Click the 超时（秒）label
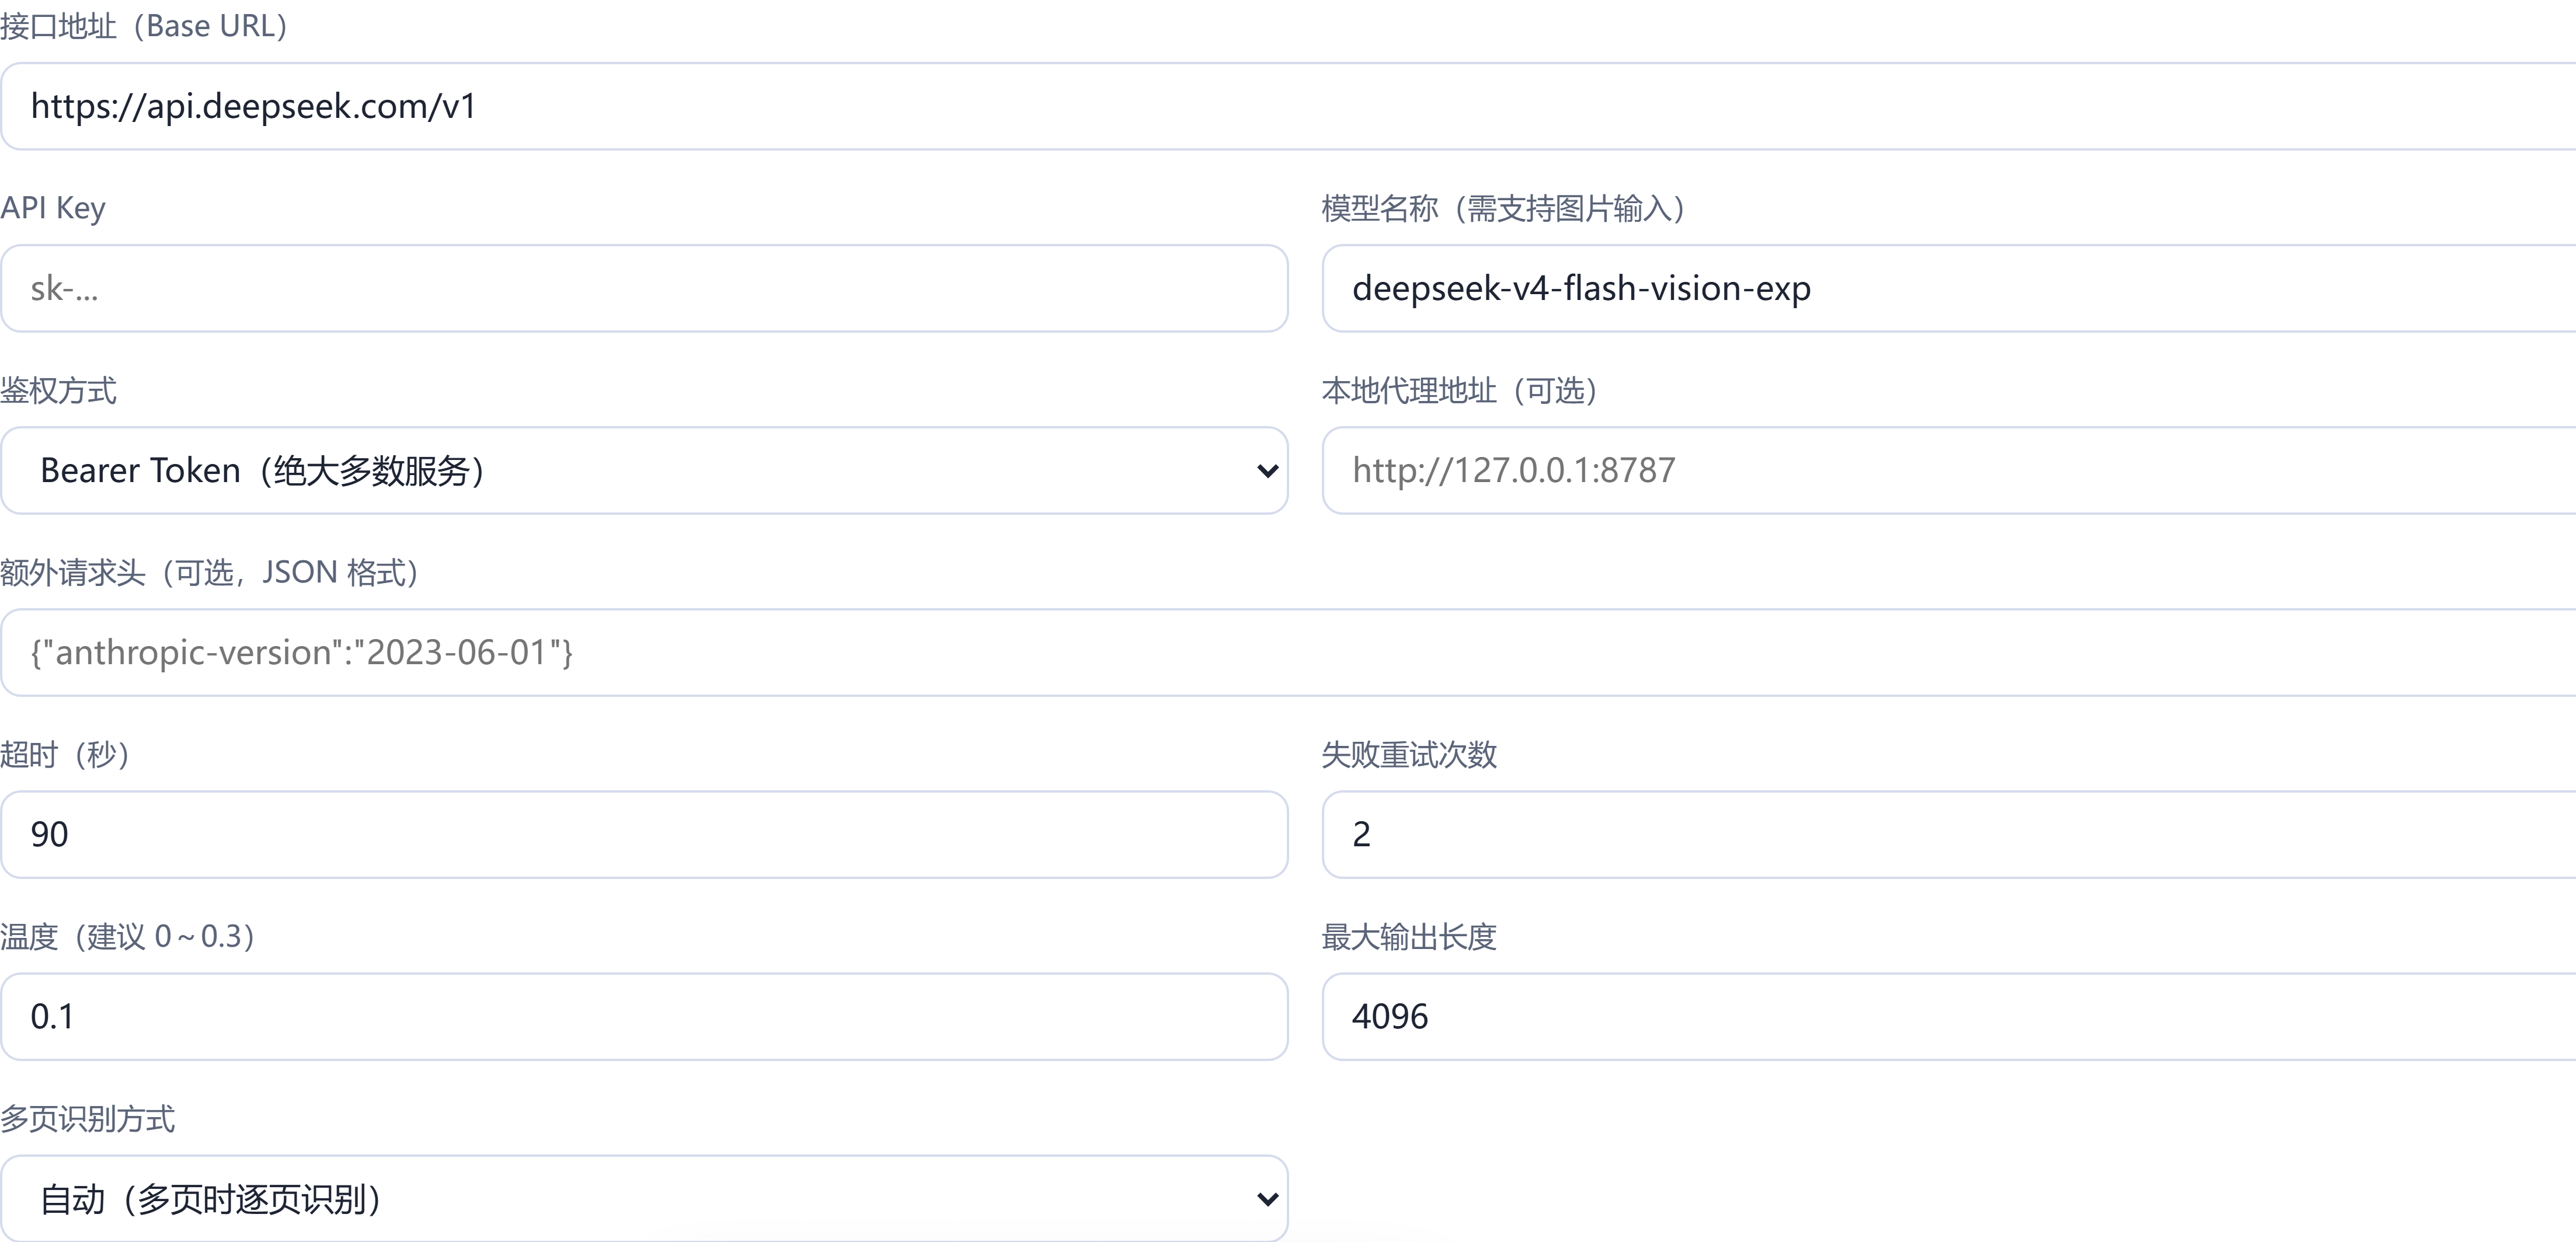2576x1242 pixels. pyautogui.click(x=67, y=754)
